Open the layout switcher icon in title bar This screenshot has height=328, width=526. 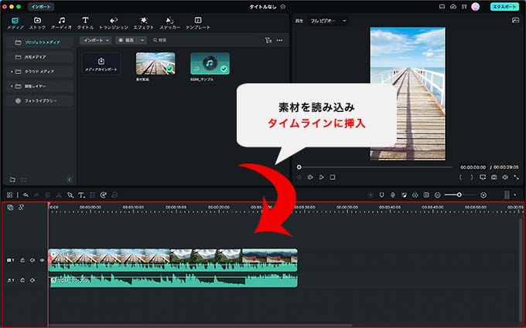click(x=442, y=7)
